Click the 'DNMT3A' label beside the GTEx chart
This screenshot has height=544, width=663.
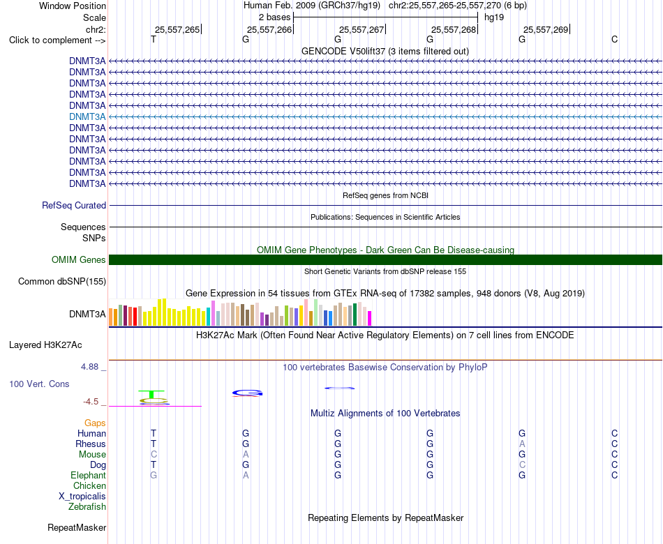[87, 314]
